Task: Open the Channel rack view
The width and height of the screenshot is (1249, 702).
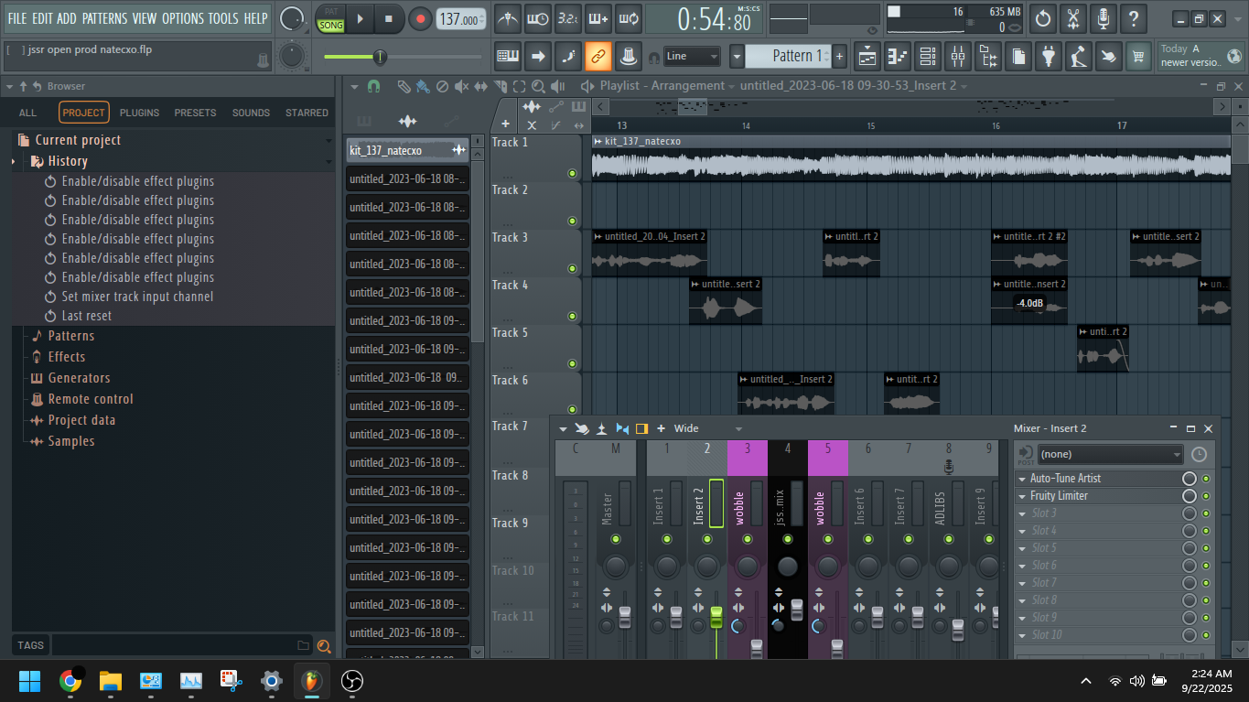Action: pyautogui.click(x=928, y=57)
